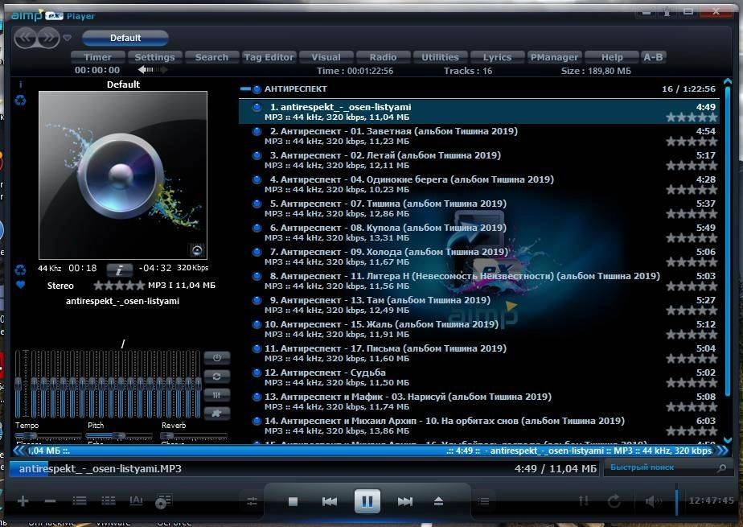Click the back double-arrow navigation button
Viewport: 743px width, 527px height.
26,38
